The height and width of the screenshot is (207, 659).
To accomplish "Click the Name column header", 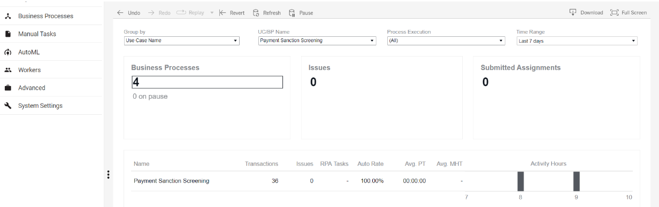I will click(x=142, y=164).
